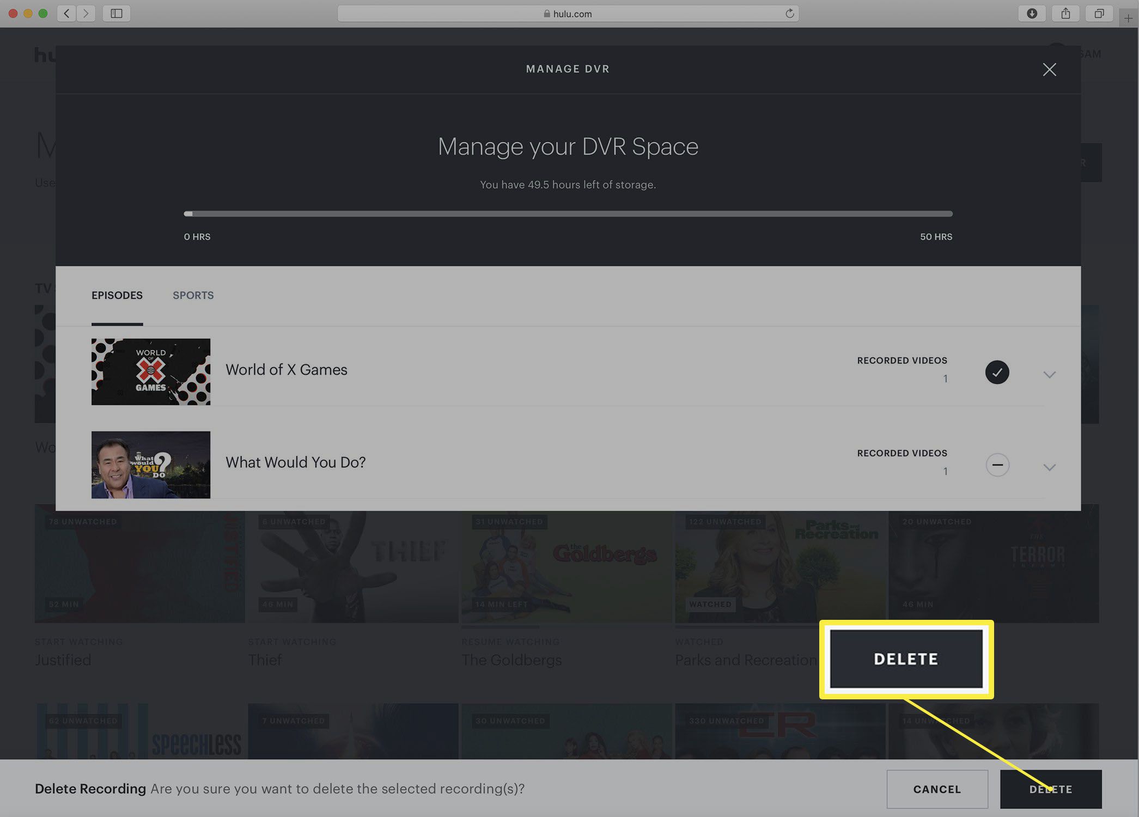Click The Goldbergs title link

pyautogui.click(x=511, y=660)
